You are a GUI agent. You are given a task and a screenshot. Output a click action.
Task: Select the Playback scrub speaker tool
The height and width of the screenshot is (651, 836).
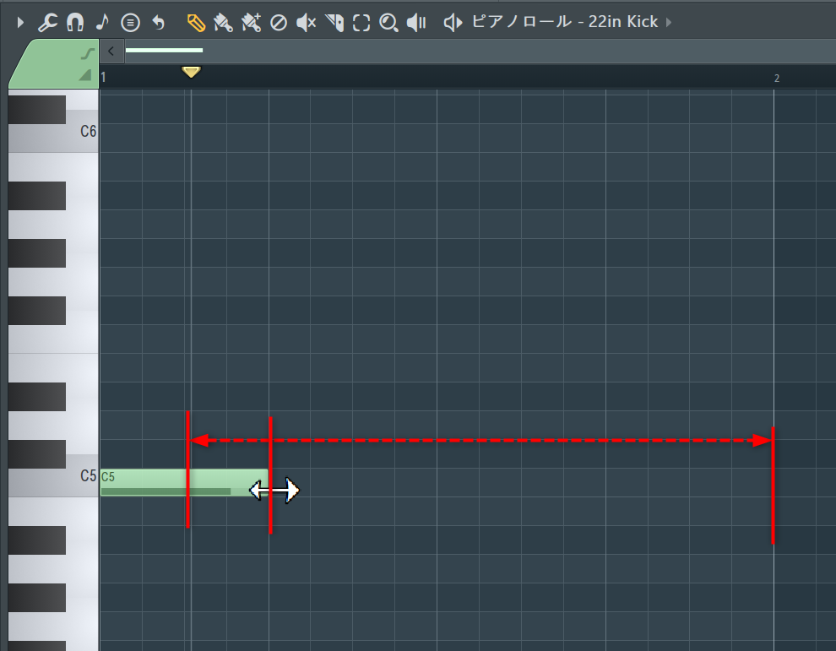[x=416, y=23]
